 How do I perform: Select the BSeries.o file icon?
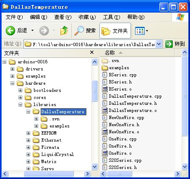point(105,89)
